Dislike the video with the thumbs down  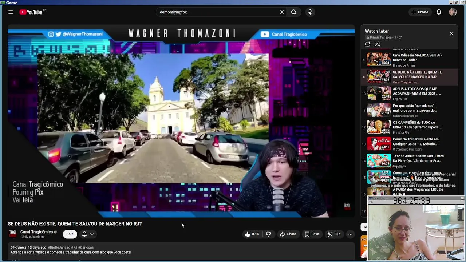pos(269,234)
